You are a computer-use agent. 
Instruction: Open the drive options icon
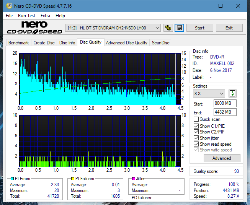click(168, 28)
